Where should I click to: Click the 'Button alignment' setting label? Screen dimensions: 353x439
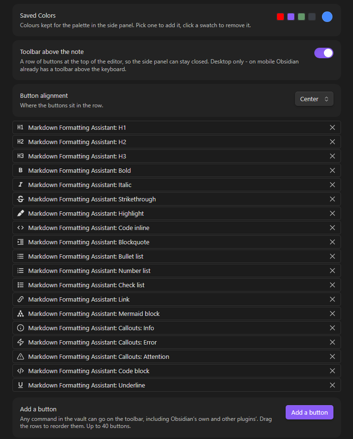44,96
